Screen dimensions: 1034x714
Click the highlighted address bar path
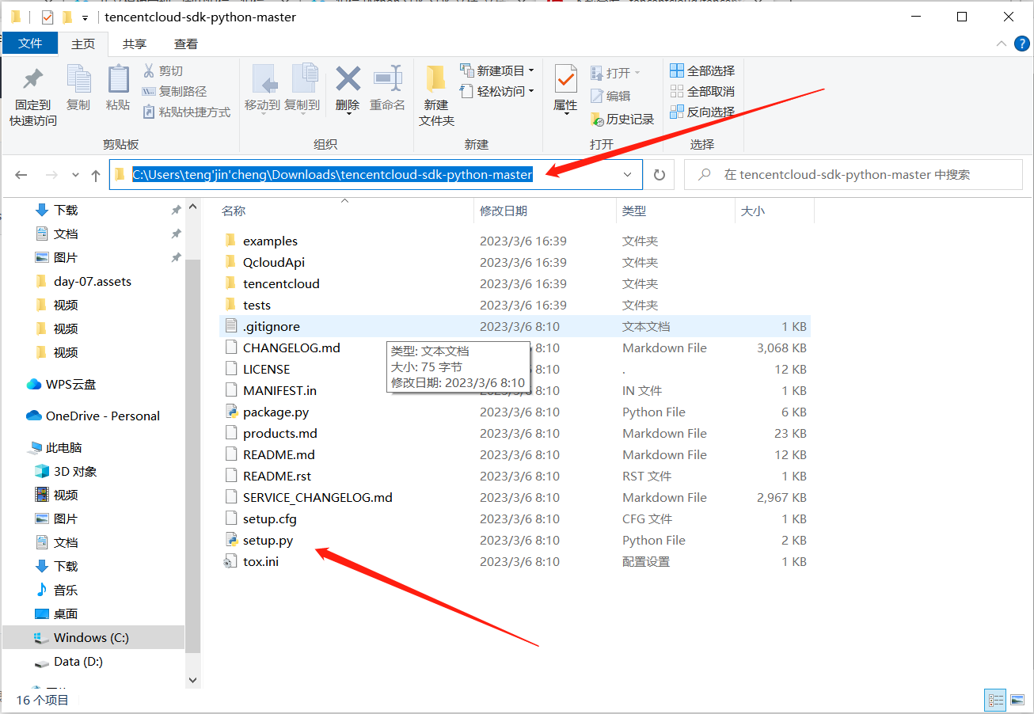[x=333, y=175]
